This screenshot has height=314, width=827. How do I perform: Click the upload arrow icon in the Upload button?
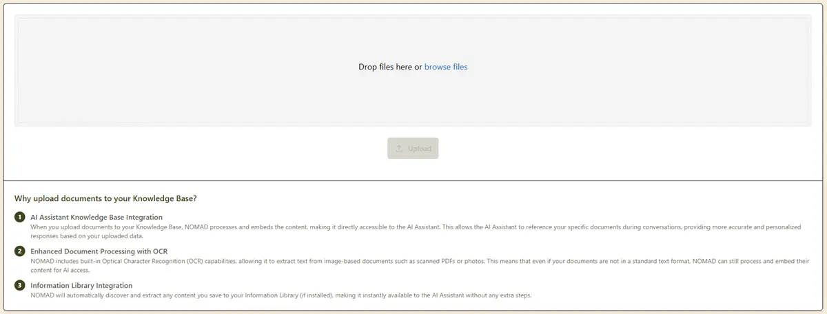(x=399, y=149)
